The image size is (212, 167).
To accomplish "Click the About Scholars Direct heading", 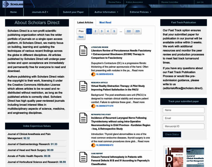I will point(37,23).
